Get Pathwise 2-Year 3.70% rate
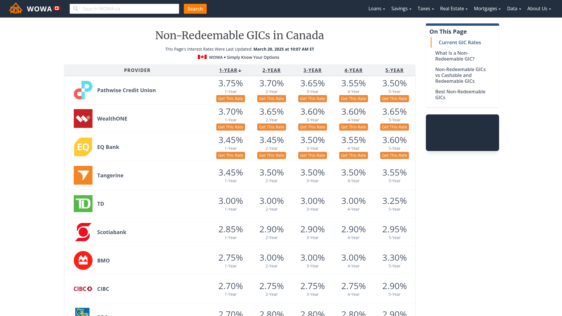The width and height of the screenshot is (562, 316). pyautogui.click(x=272, y=99)
